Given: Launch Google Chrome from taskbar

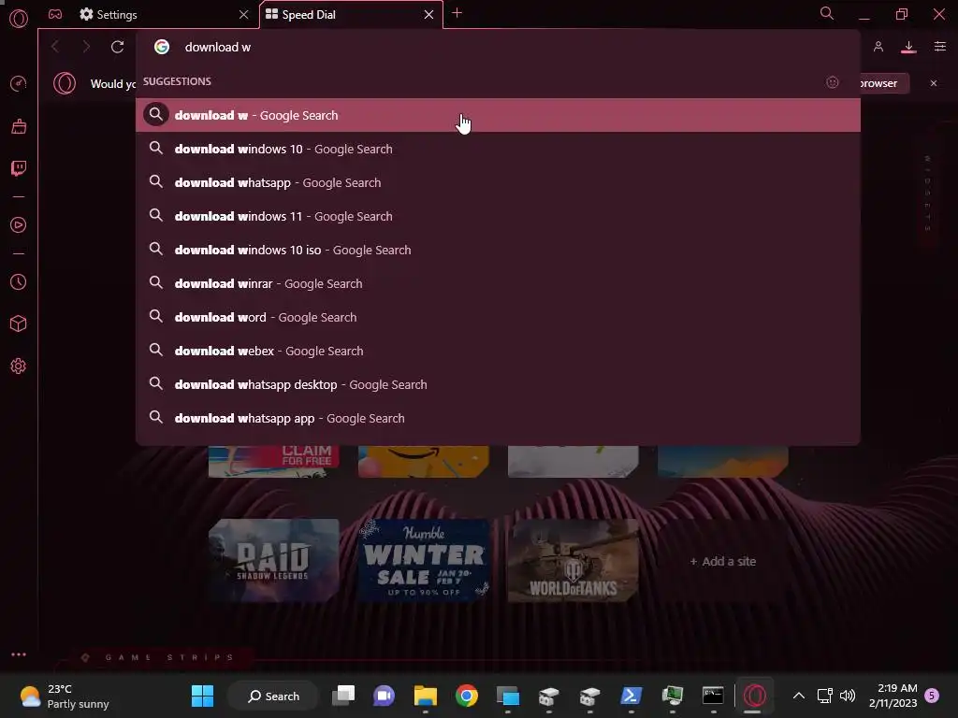Looking at the screenshot, I should (467, 696).
